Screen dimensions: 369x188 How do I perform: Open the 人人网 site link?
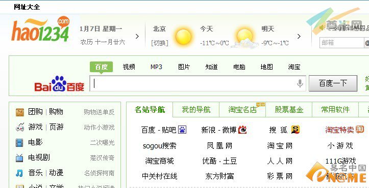click(280, 161)
